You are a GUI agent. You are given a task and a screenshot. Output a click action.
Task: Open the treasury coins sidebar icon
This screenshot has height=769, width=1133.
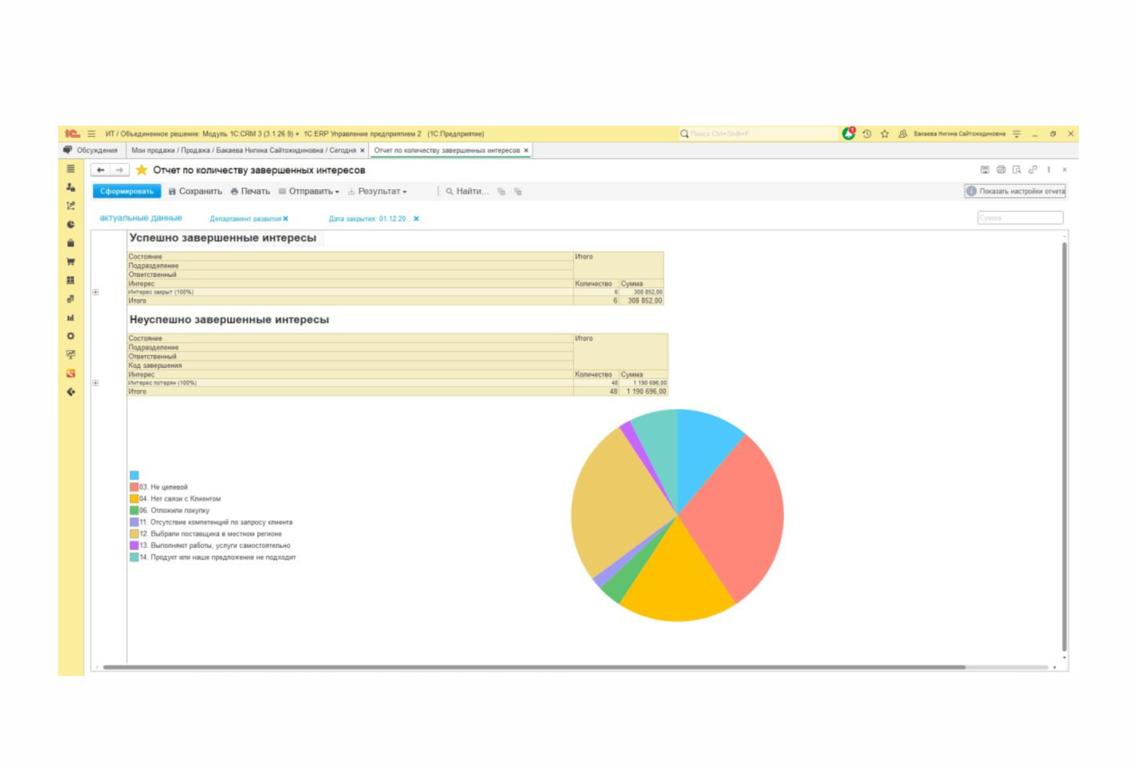tap(71, 299)
